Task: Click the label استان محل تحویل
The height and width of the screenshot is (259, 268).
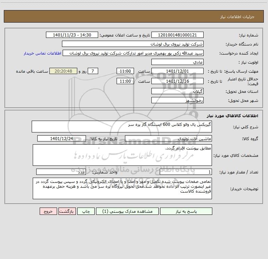Action: (x=242, y=91)
